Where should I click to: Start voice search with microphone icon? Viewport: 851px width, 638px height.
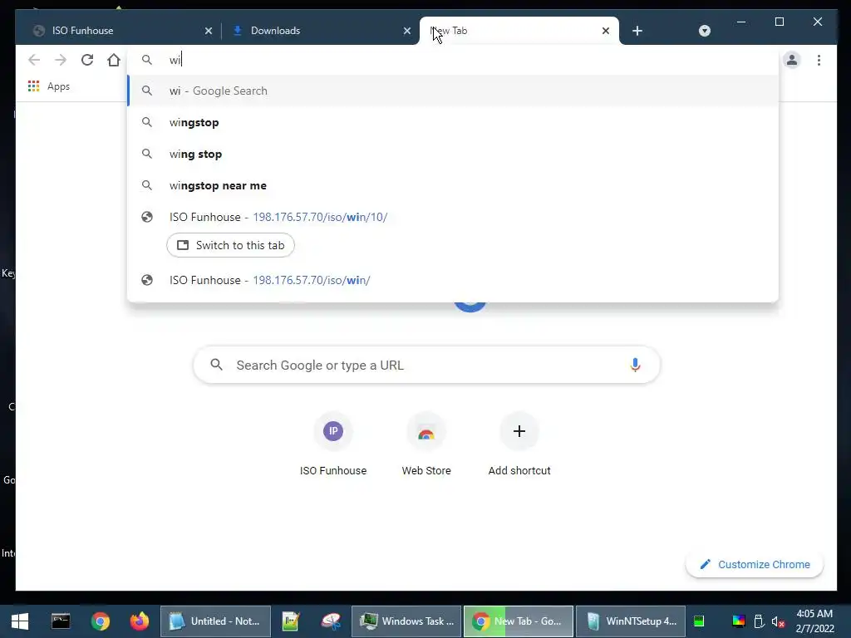[x=635, y=366]
